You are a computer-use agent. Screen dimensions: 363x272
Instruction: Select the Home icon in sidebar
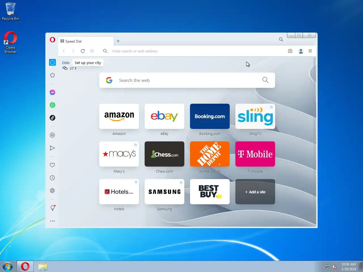point(52,62)
